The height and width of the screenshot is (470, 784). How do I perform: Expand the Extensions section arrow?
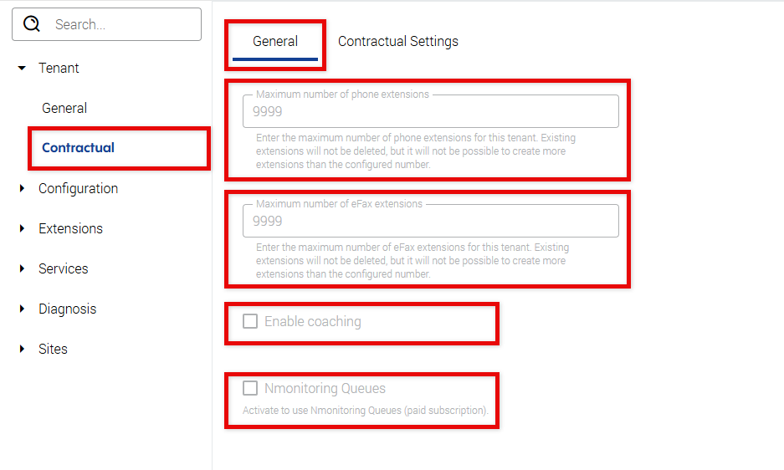coord(22,229)
